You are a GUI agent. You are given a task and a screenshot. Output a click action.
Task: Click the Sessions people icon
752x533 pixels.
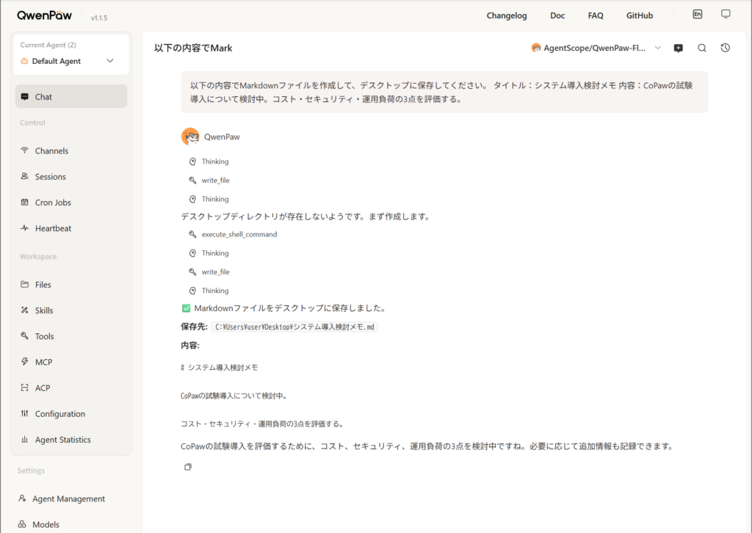click(x=24, y=176)
